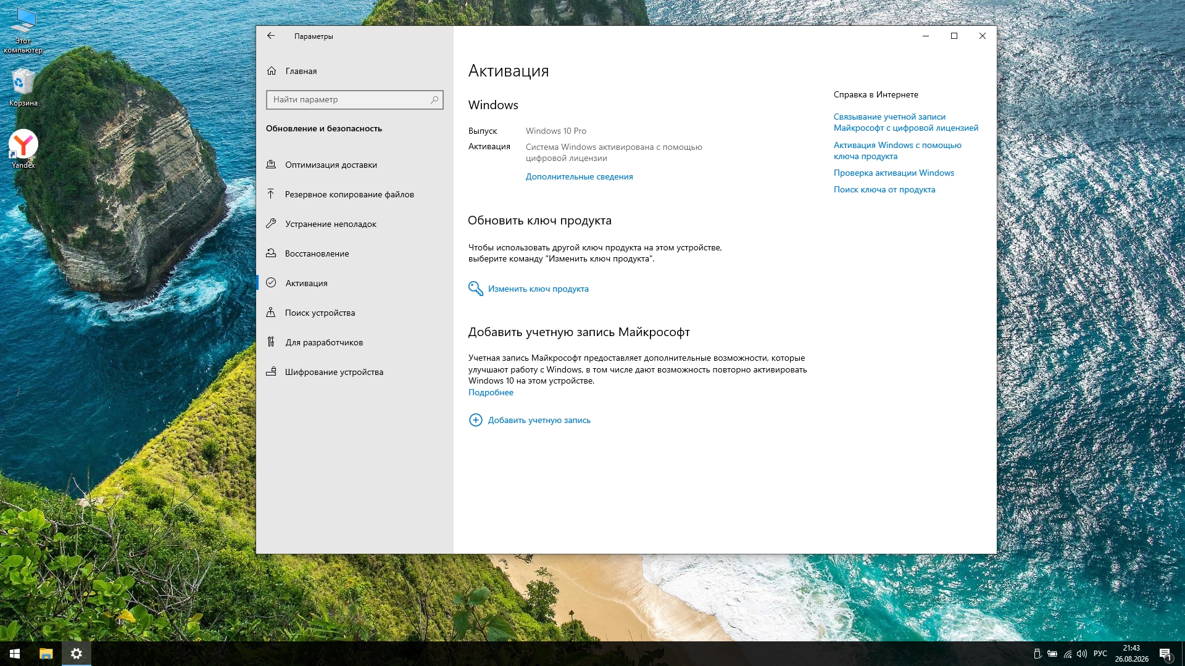This screenshot has width=1185, height=666.
Task: Open Оптимизация доставки settings
Action: (x=354, y=165)
